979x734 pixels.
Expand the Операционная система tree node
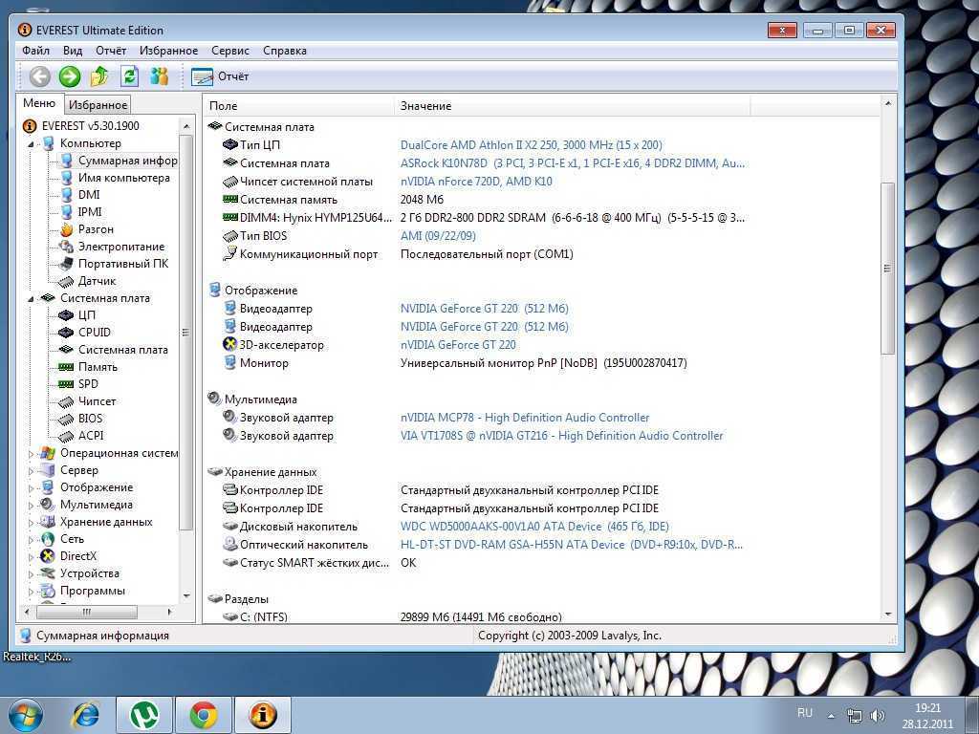click(31, 454)
